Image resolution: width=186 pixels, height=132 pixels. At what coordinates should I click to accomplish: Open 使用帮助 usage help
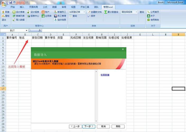pos(153,20)
